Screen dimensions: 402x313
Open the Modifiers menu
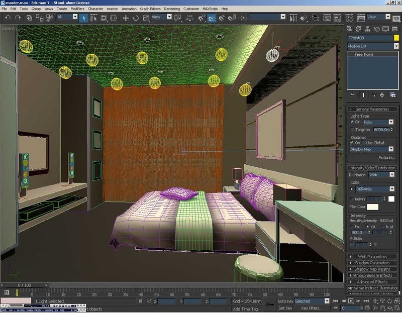click(x=77, y=9)
